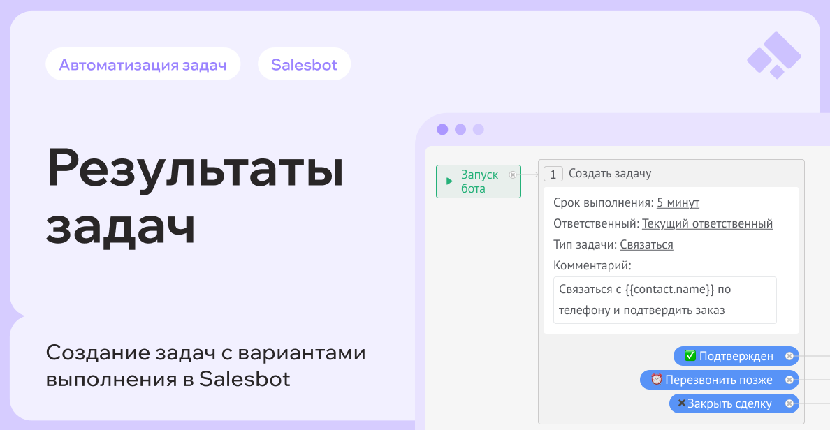
Task: Remove the 'Подтвержден' result option
Action: [789, 356]
